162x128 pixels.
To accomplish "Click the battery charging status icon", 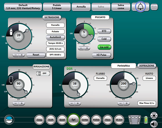I will click(x=146, y=120).
